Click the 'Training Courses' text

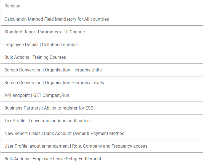[49, 57]
